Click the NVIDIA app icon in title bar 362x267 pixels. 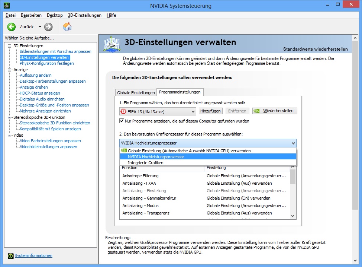[x=7, y=5]
